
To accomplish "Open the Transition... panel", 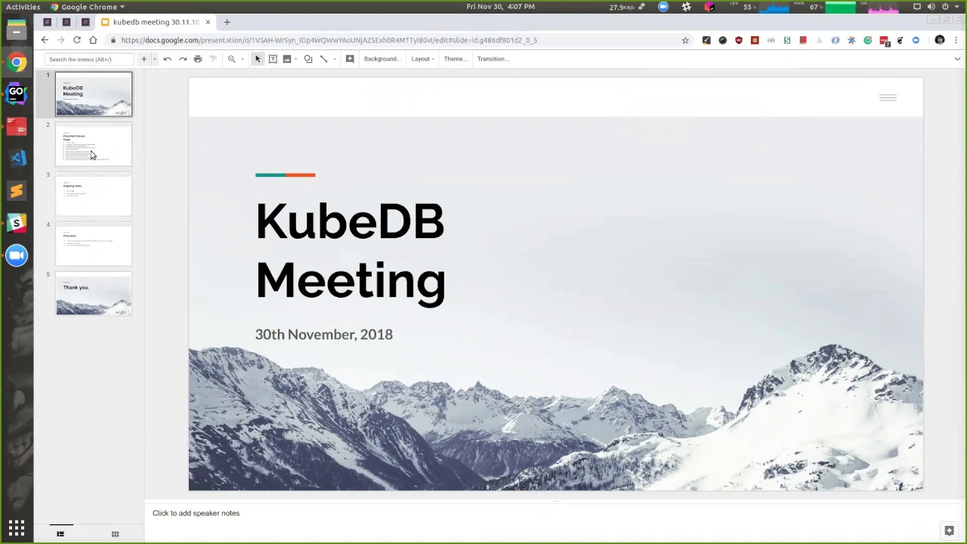I will (x=493, y=59).
